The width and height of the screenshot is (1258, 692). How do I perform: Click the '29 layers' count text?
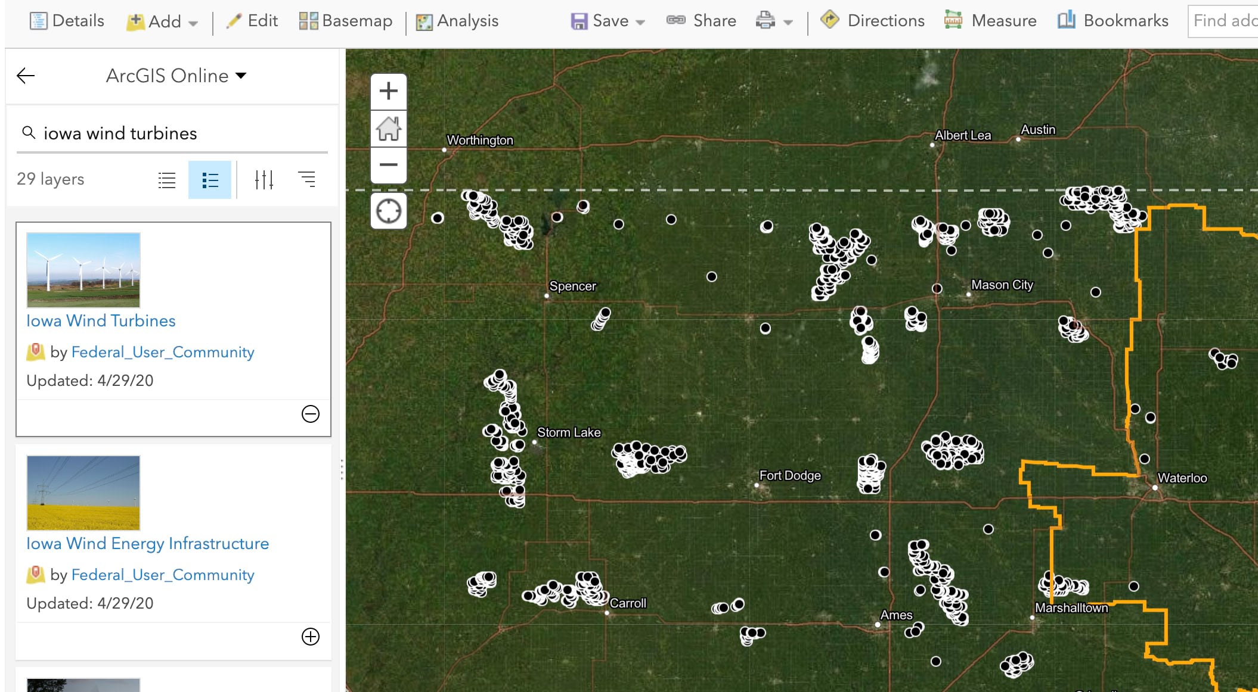click(x=51, y=179)
